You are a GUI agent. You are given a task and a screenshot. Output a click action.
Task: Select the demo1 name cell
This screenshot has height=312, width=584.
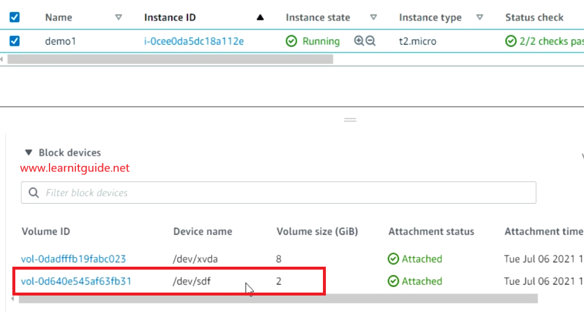[60, 41]
